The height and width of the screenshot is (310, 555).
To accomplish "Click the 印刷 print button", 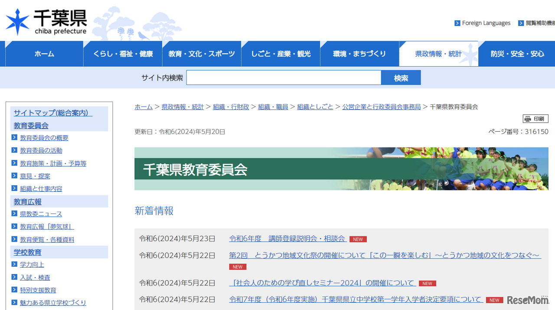I will pyautogui.click(x=535, y=119).
